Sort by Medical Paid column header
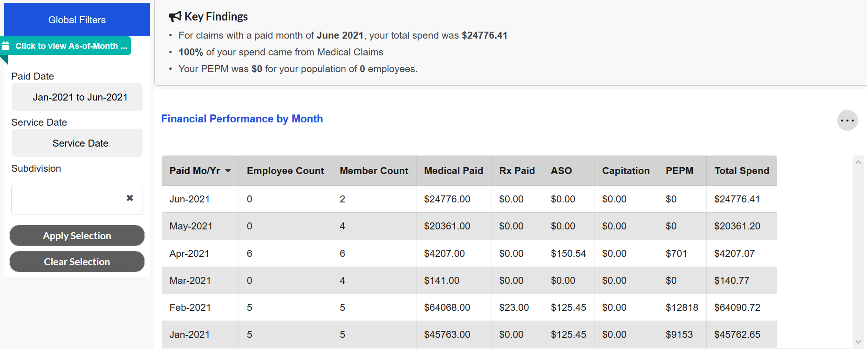The height and width of the screenshot is (349, 867). [x=453, y=171]
